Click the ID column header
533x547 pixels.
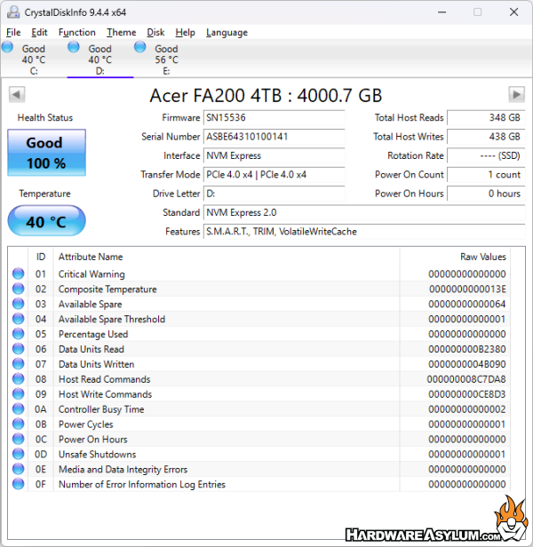click(x=41, y=257)
